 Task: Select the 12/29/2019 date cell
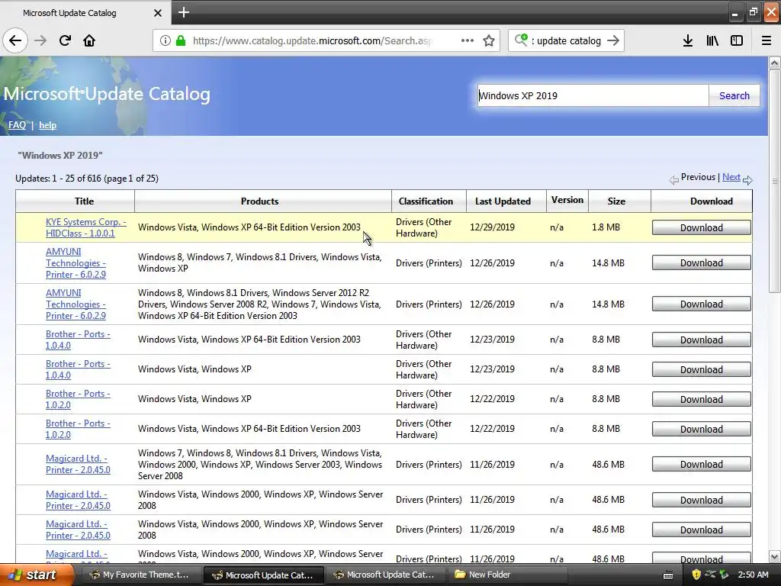[492, 227]
